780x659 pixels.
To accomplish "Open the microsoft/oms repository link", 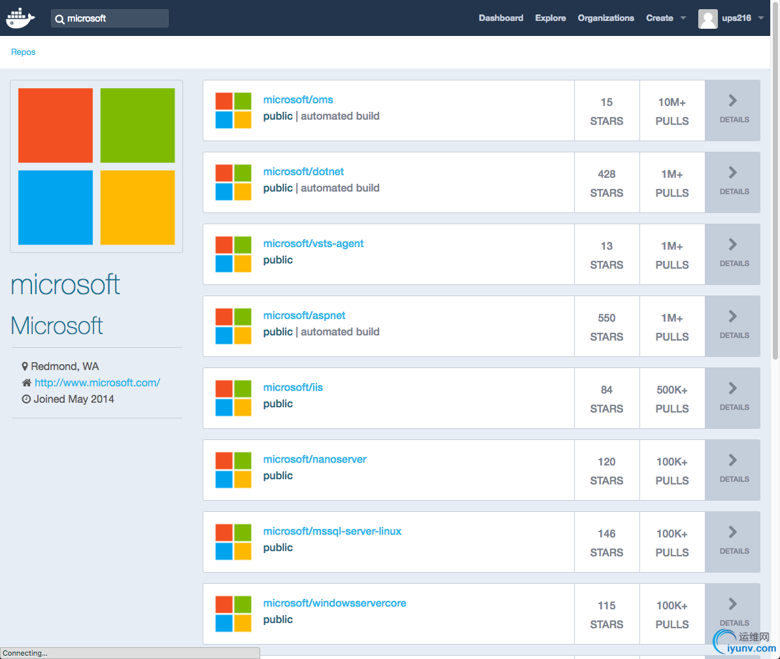I will [298, 99].
